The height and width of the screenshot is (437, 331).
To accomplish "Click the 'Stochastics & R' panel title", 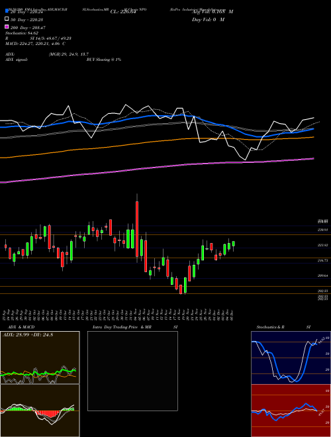I will click(x=271, y=327).
